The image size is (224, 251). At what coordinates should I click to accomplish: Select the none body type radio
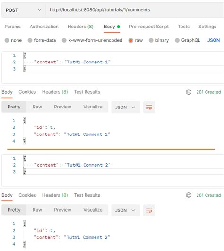tap(7, 40)
